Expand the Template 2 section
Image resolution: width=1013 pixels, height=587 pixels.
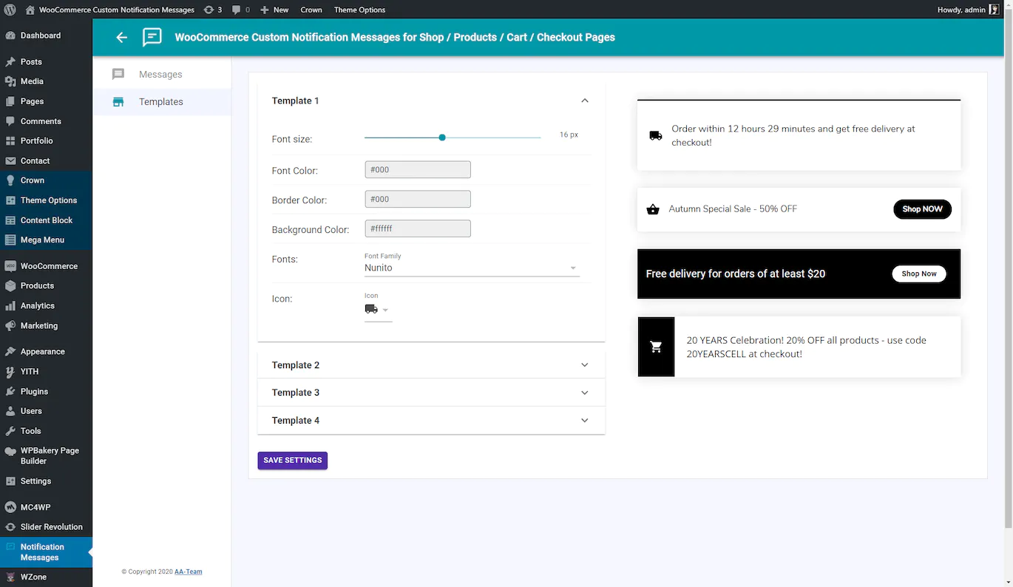click(x=431, y=365)
